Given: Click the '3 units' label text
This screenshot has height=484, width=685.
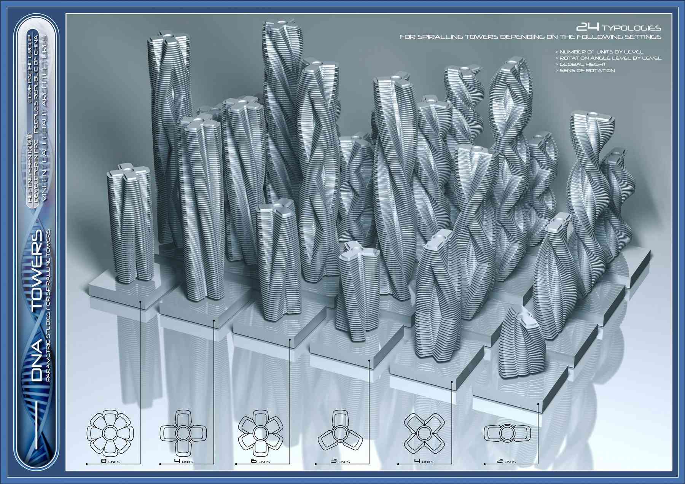Looking at the screenshot, I should click(x=339, y=462).
